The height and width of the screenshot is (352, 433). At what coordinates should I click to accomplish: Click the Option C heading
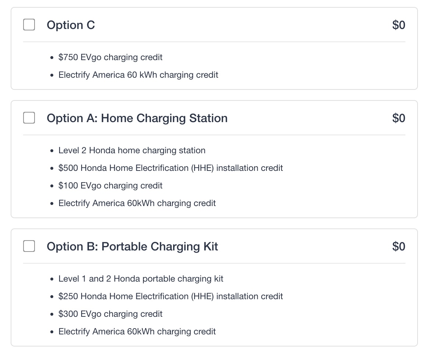pyautogui.click(x=71, y=25)
